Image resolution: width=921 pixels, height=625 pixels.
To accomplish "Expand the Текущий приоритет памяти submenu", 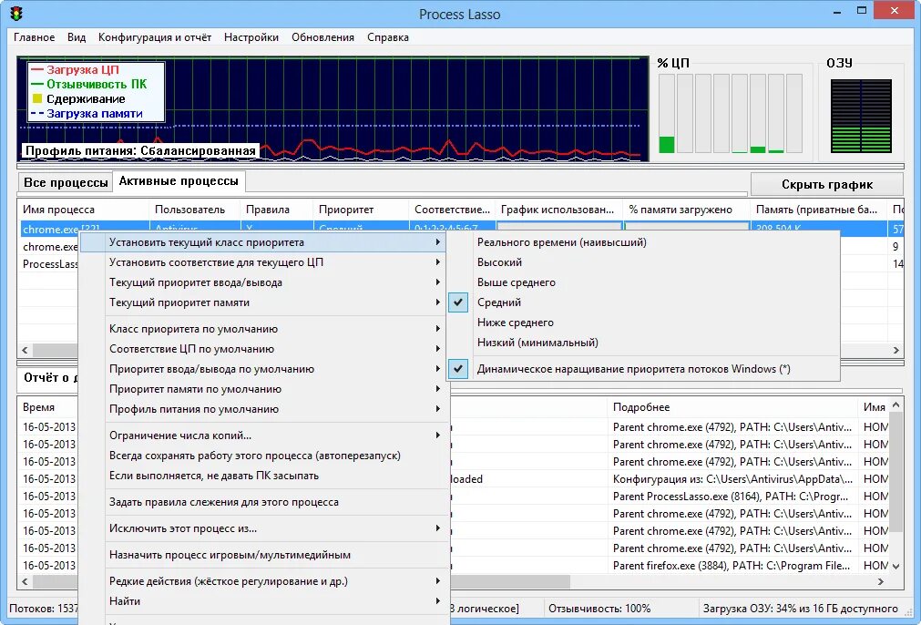I will coord(182,301).
